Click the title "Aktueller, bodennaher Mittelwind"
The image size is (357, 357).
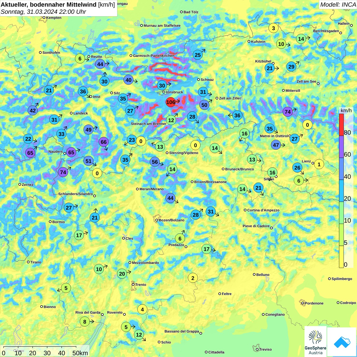[x=49, y=5]
